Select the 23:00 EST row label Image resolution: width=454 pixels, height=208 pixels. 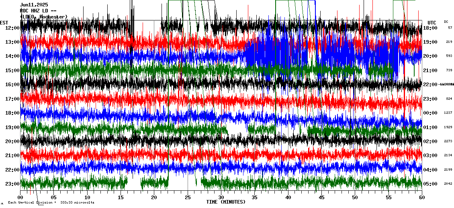tap(12, 184)
